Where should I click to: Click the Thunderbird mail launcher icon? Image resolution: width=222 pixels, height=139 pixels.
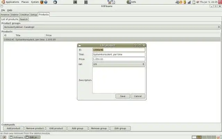point(55,2)
